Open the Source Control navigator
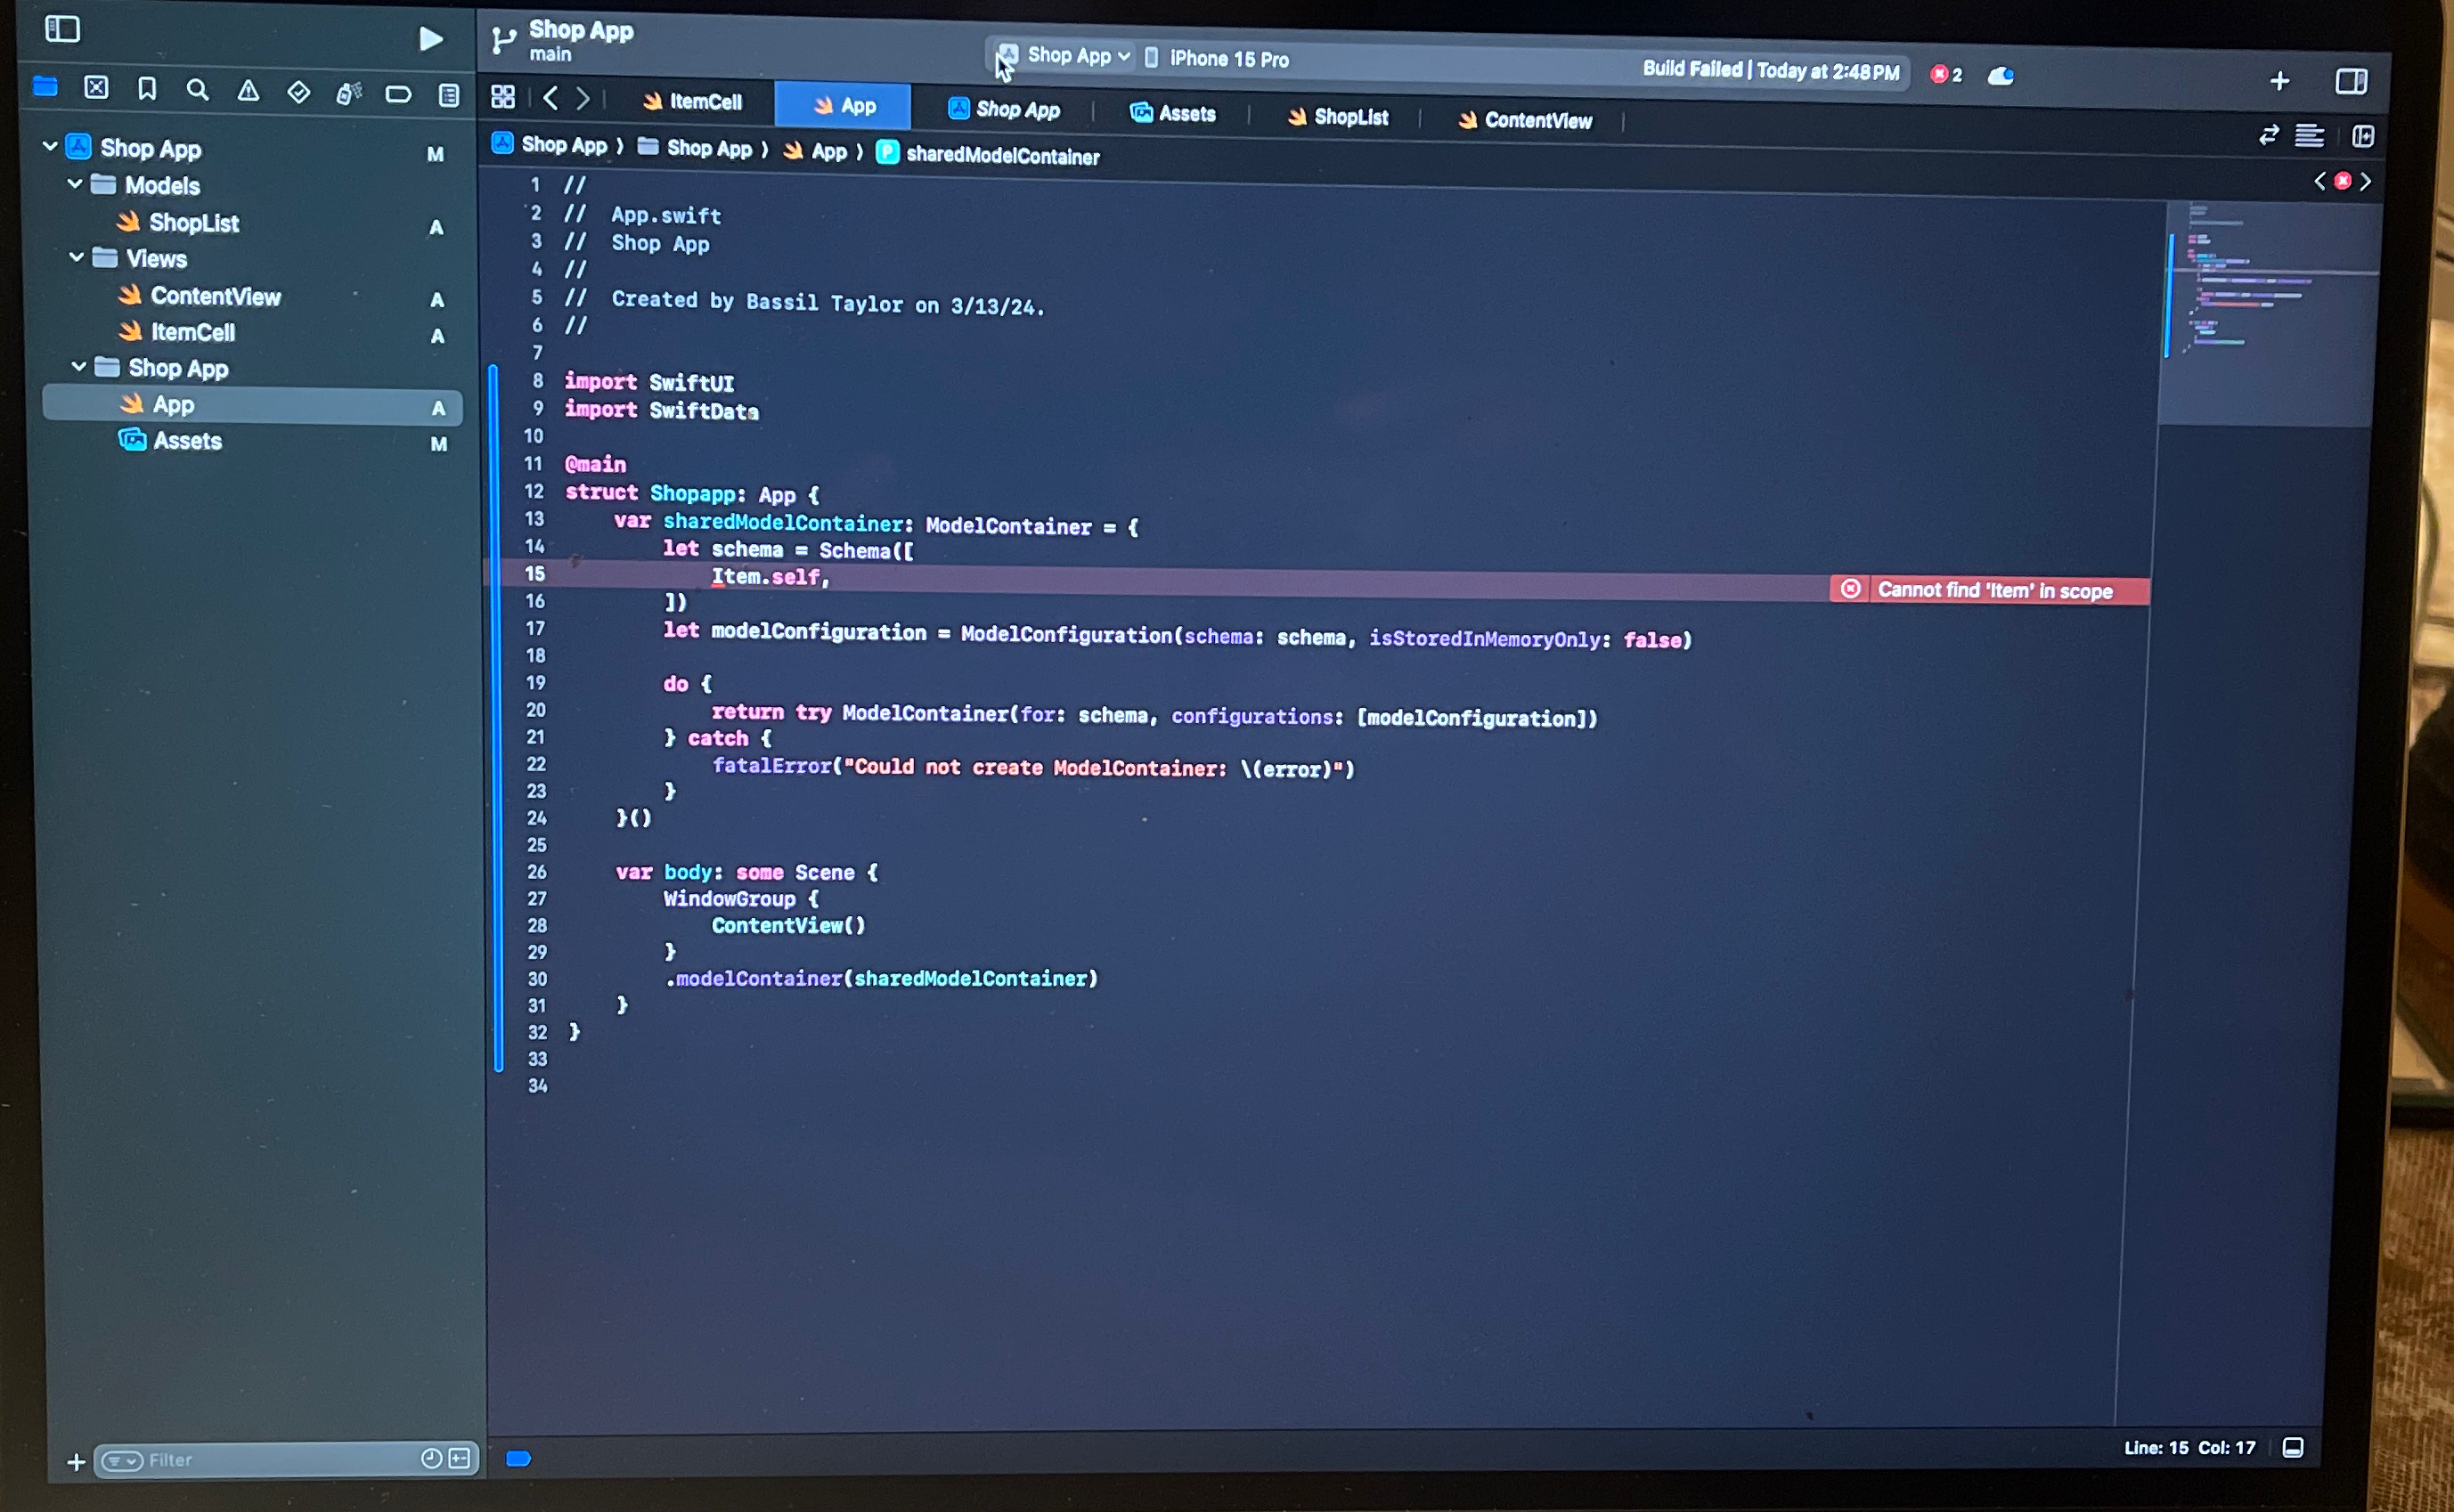This screenshot has width=2454, height=1512. point(96,88)
